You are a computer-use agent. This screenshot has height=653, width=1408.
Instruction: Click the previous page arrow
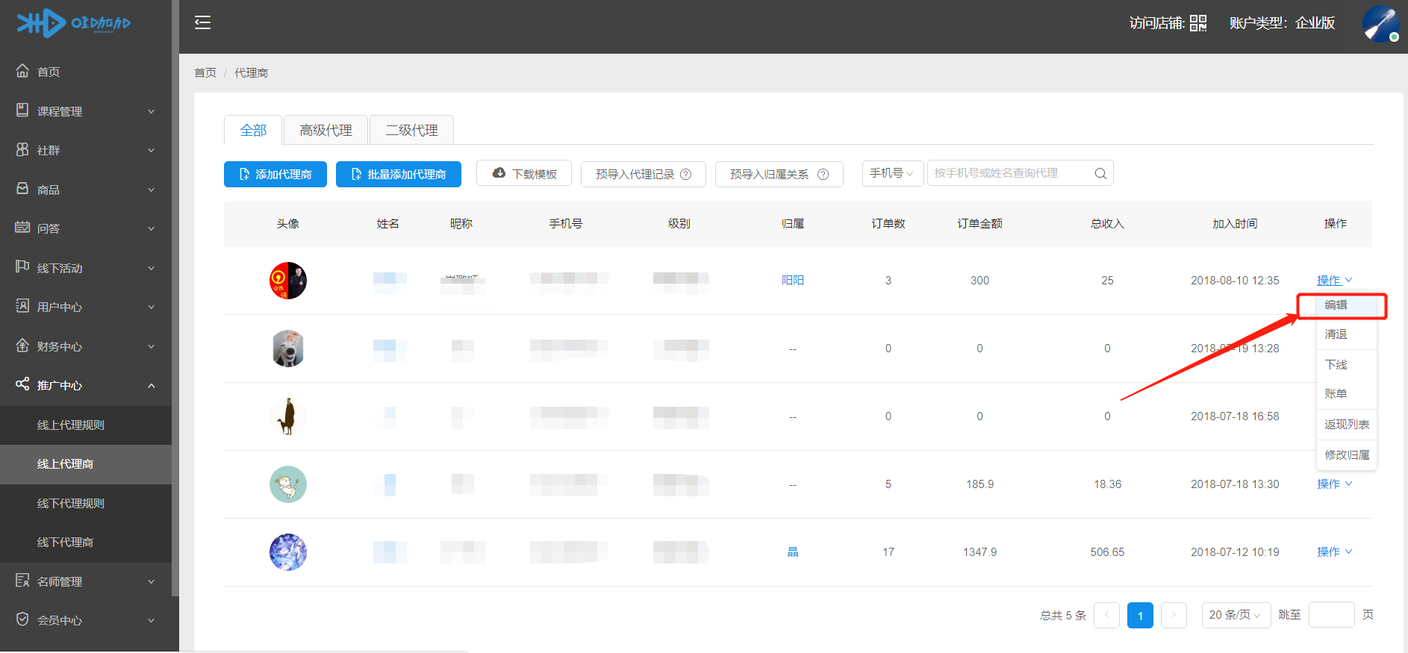1106,615
